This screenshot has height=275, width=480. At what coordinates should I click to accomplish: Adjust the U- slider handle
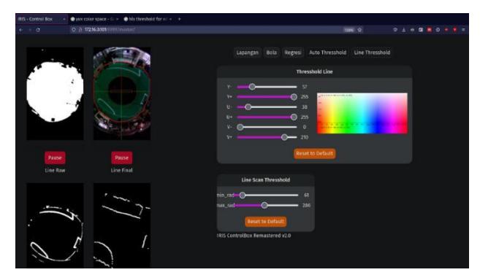click(248, 107)
